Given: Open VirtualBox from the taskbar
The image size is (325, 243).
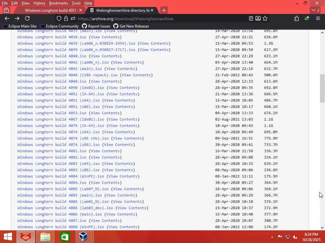Looking at the screenshot, I should click(83, 237).
